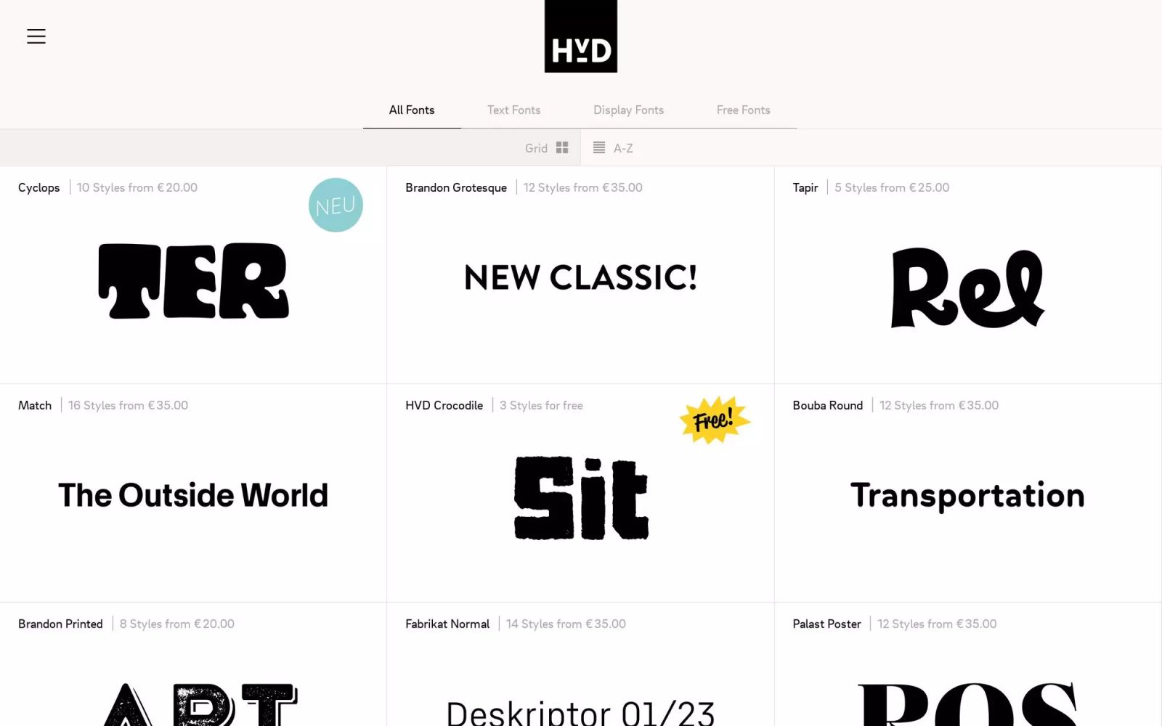Click 'The Outside World' font preview
Viewport: 1162px width, 726px height.
(193, 495)
